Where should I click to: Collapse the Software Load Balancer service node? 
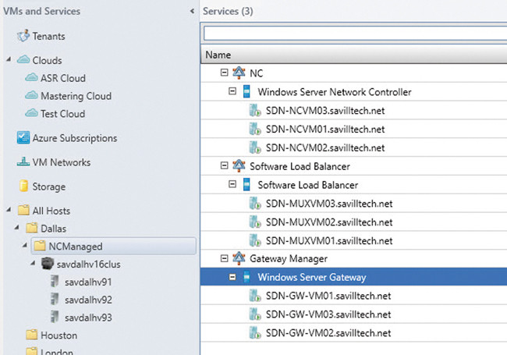[224, 165]
